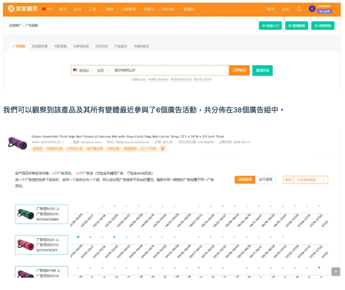Click ASIN B07H9PZ6MH text

click(48, 219)
